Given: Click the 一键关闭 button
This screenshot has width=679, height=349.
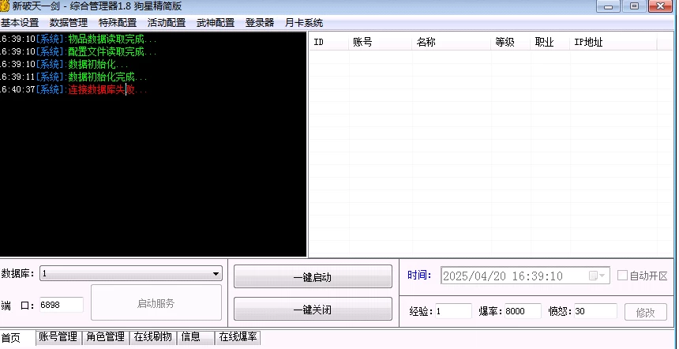Looking at the screenshot, I should [313, 310].
